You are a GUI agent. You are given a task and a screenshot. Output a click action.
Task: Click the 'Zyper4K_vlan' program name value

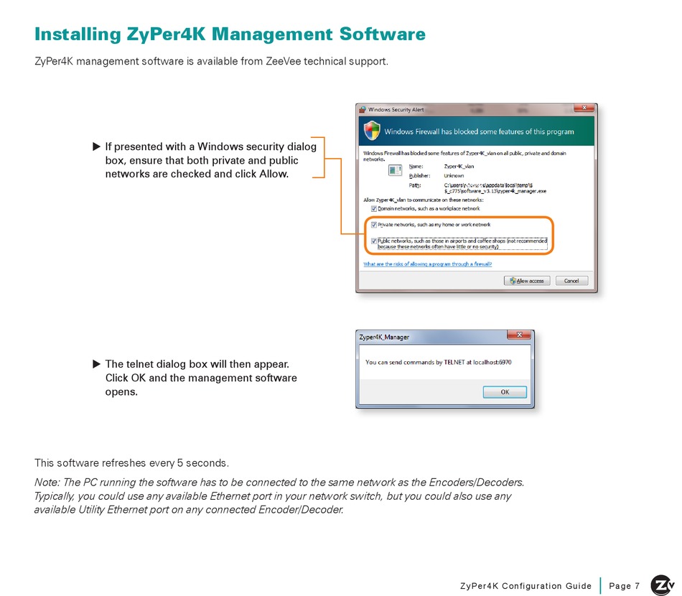tap(459, 166)
